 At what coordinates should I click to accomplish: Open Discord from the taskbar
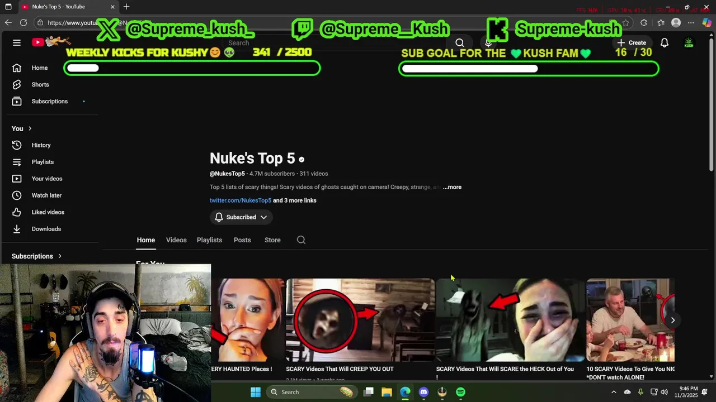pos(423,392)
